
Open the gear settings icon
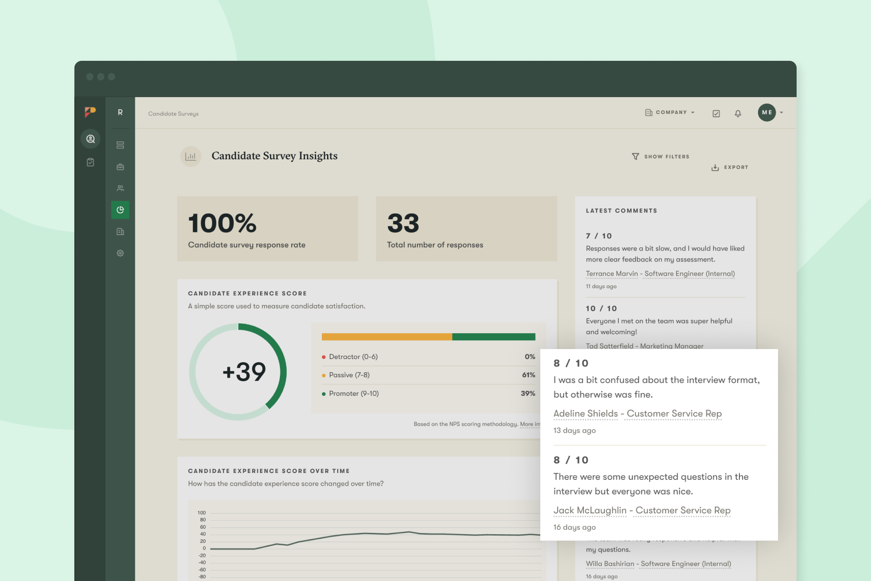(120, 253)
